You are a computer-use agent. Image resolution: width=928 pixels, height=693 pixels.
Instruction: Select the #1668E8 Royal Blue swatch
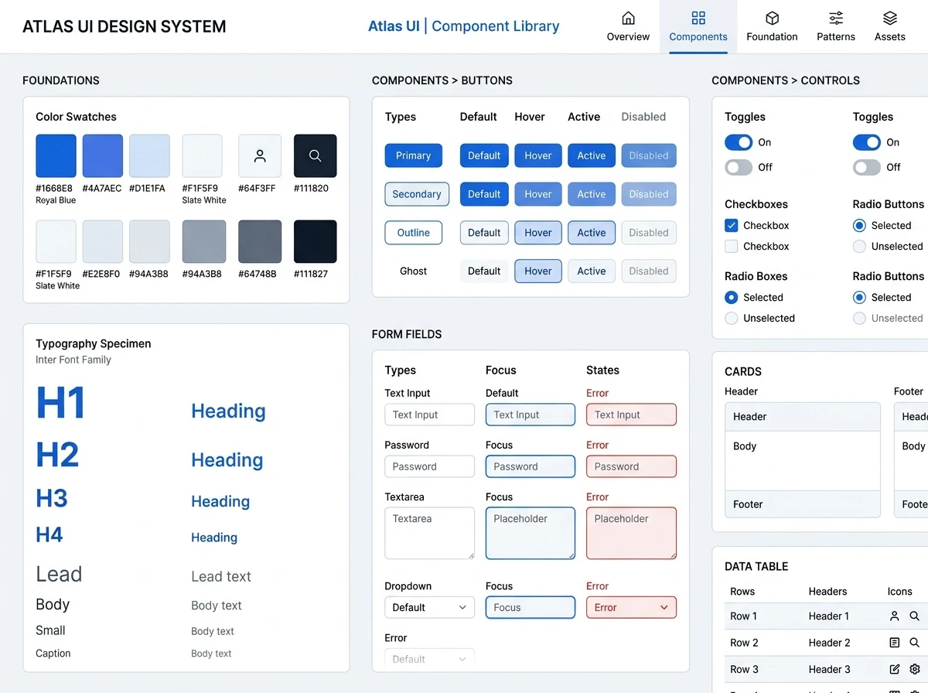coord(56,156)
